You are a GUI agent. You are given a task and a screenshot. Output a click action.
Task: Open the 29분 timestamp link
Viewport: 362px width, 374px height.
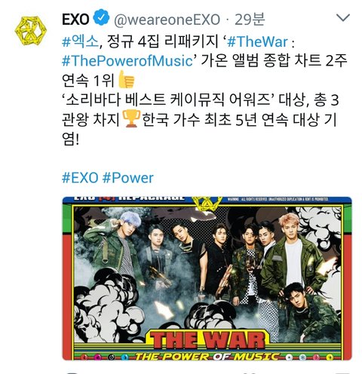250,19
